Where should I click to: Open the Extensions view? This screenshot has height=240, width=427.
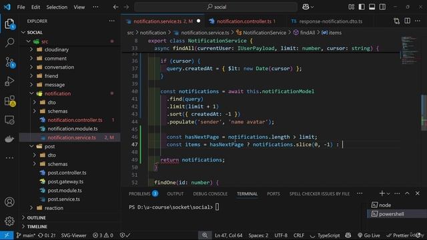tap(9, 101)
